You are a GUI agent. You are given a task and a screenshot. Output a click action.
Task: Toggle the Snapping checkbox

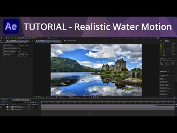[x=48, y=38]
